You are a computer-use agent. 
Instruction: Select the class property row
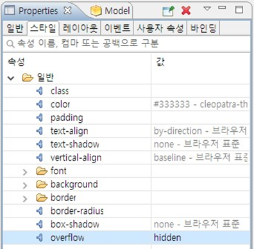(126, 91)
